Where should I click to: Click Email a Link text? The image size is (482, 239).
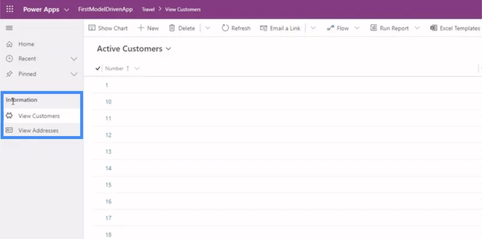coord(285,28)
